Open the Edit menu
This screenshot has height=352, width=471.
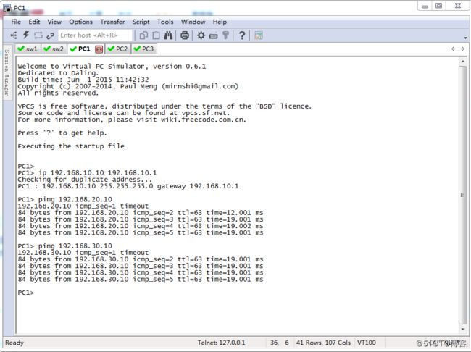pyautogui.click(x=34, y=22)
